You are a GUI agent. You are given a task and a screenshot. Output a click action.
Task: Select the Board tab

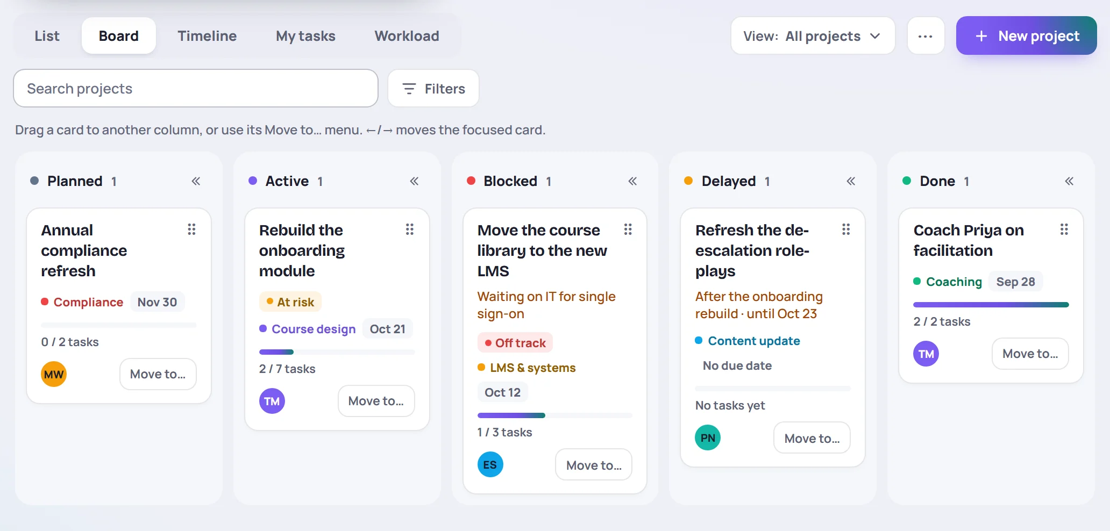(x=119, y=36)
